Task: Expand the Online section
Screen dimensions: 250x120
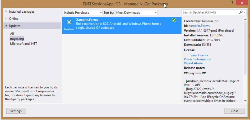Action: pyautogui.click(x=6, y=19)
